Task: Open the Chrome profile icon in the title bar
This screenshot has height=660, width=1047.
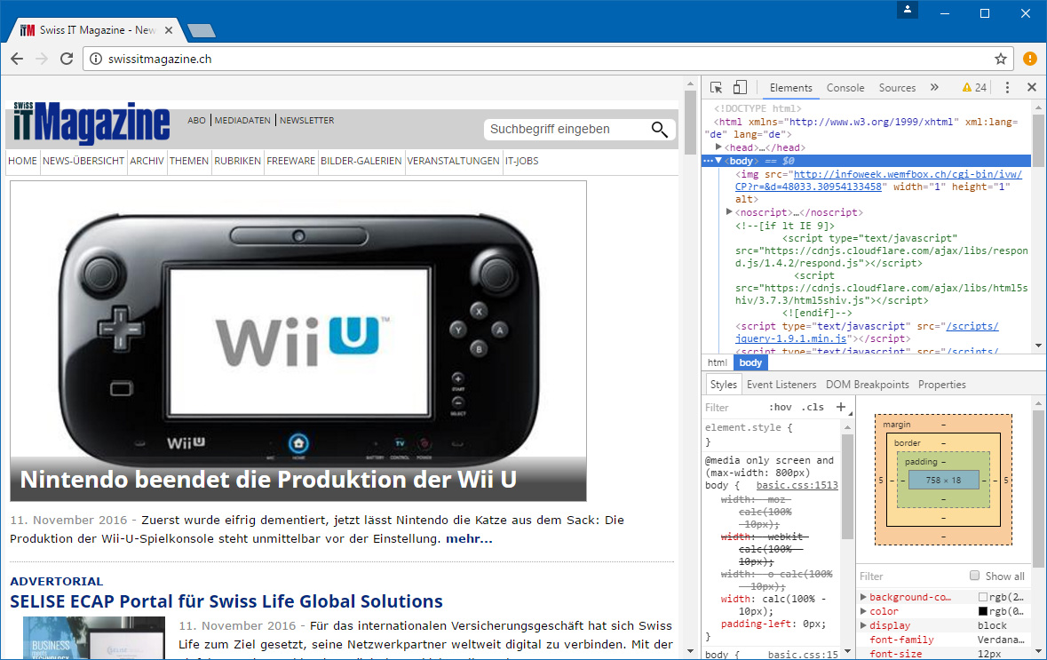Action: coord(908,10)
